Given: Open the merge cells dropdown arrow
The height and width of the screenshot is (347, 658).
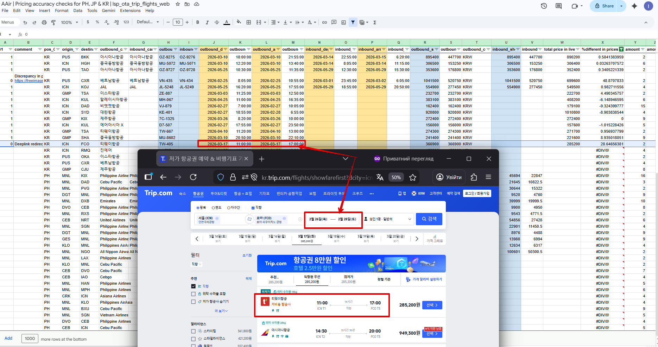Looking at the screenshot, I should point(265,23).
